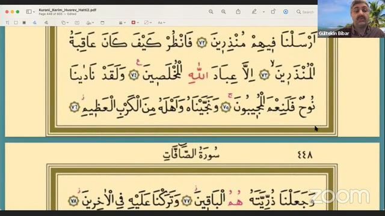The image size is (385, 216).
Task: Zoom out the PDF page
Action: point(211,12)
